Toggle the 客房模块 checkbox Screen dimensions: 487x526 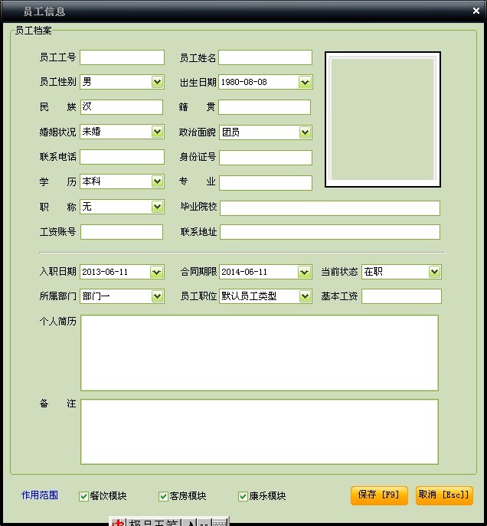[163, 496]
